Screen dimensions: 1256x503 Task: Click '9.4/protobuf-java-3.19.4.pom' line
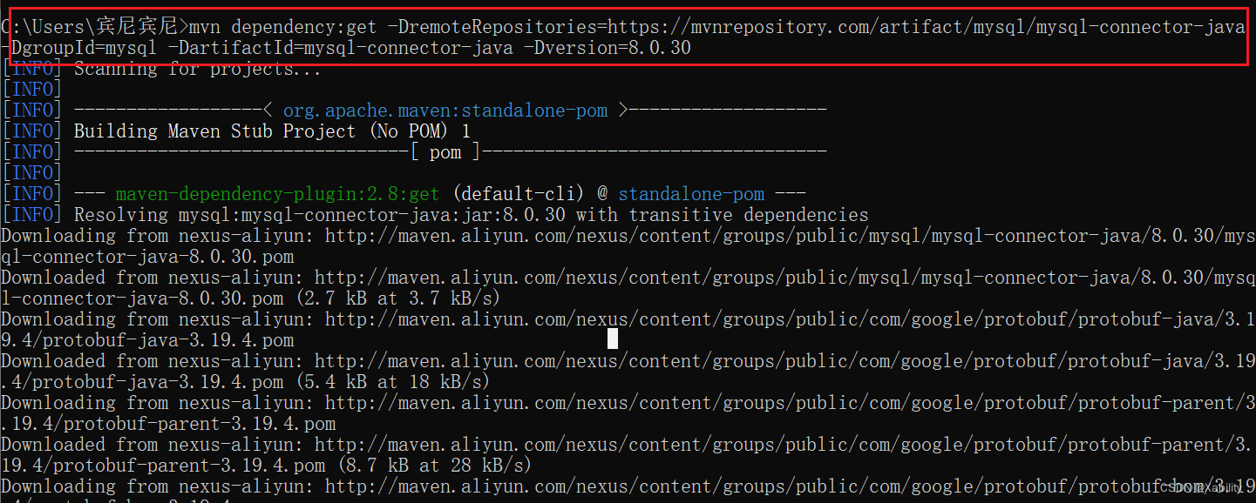point(147,340)
